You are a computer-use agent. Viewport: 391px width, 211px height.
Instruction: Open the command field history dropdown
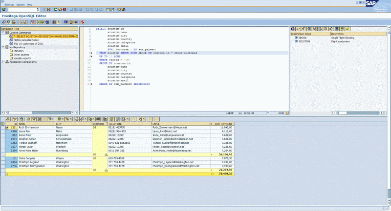coord(38,9)
